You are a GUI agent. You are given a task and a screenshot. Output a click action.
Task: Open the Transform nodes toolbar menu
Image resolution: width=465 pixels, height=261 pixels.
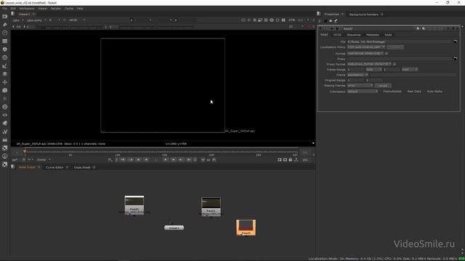click(x=5, y=82)
